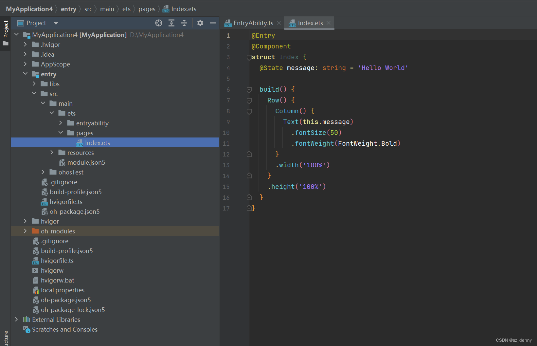Click the module.json5 file icon
This screenshot has height=346, width=537.
(x=63, y=162)
